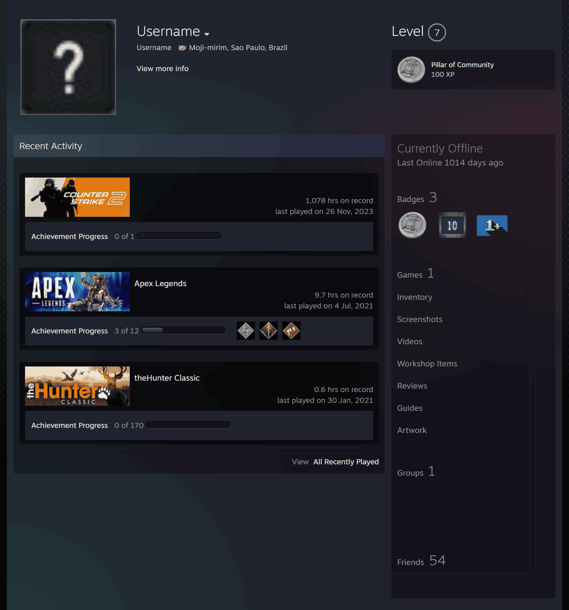569x610 pixels.
Task: Click the '100 XP' text
Action: point(443,74)
